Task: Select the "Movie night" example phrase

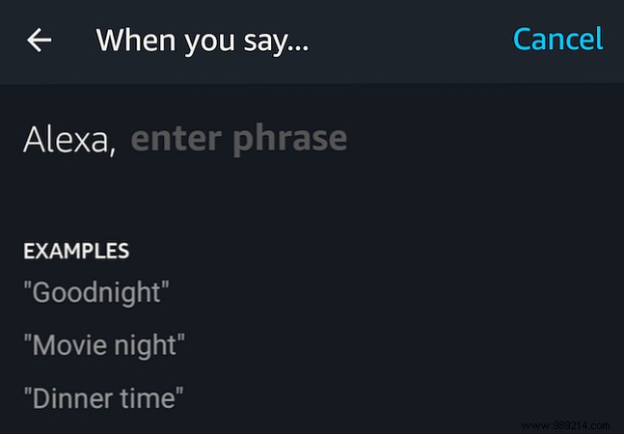Action: pyautogui.click(x=104, y=345)
